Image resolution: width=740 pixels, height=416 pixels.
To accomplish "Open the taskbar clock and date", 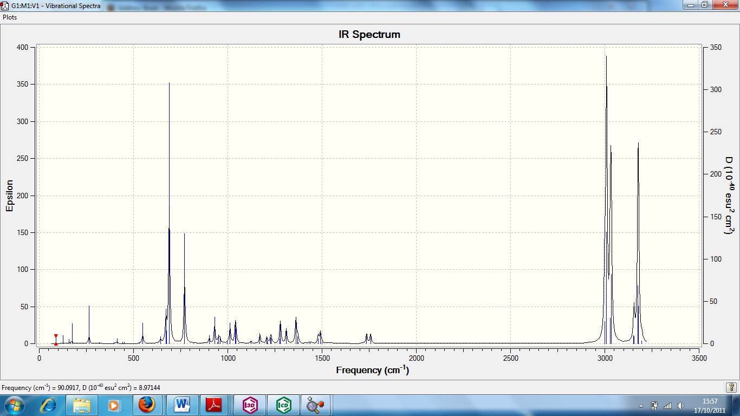I will tap(710, 405).
